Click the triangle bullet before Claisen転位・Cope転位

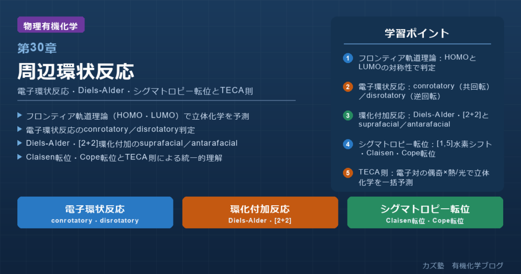(20, 157)
